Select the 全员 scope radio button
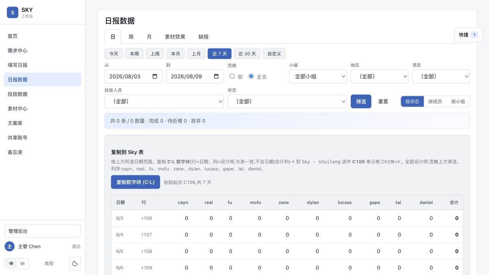The width and height of the screenshot is (489, 275). pos(251,76)
